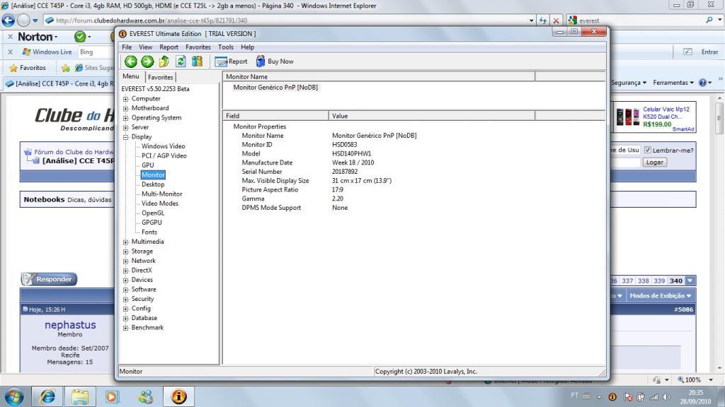Select the Benchmark tree item
Image resolution: width=725 pixels, height=407 pixels.
[147, 328]
